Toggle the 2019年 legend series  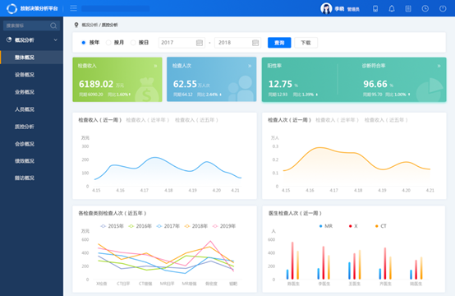tap(224, 226)
